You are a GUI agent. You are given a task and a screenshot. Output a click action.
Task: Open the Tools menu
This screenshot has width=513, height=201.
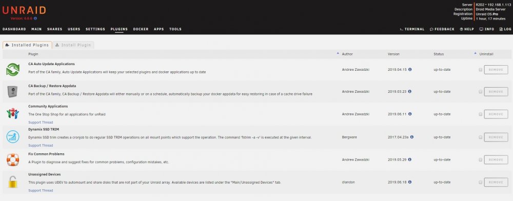[x=175, y=29]
